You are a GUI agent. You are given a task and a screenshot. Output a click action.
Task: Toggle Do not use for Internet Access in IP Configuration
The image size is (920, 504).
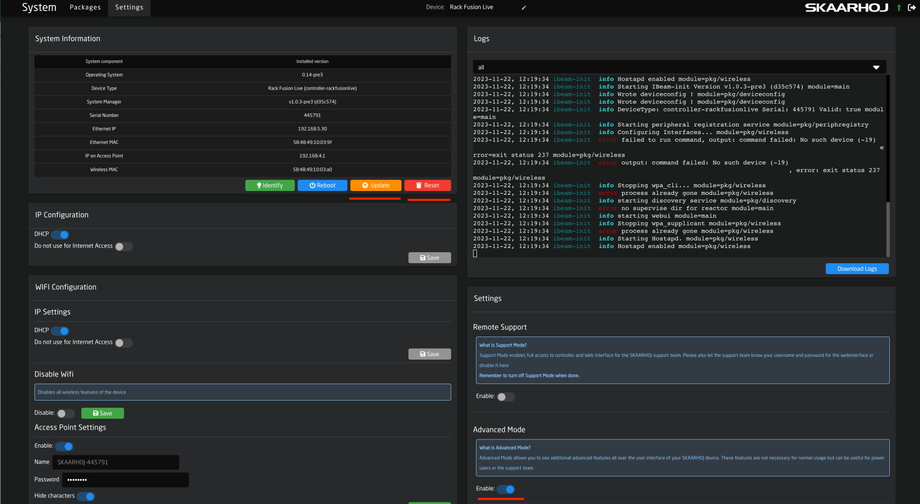[124, 247]
